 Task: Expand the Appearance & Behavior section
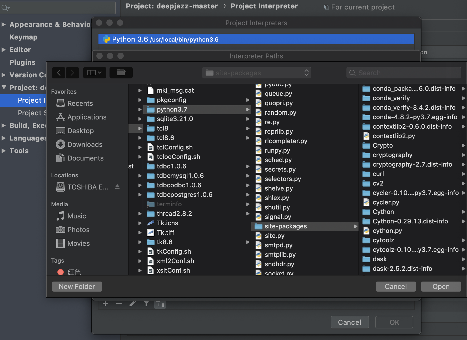click(x=4, y=24)
